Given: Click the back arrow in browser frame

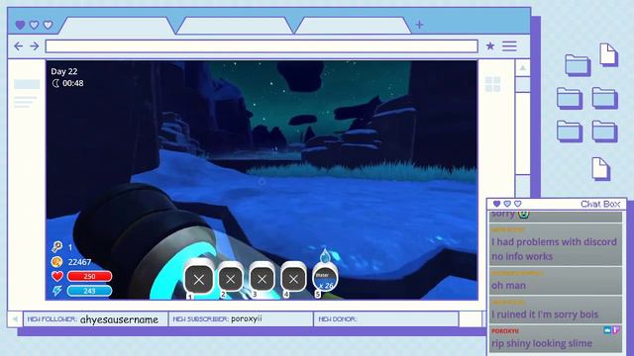Looking at the screenshot, I should click(18, 46).
